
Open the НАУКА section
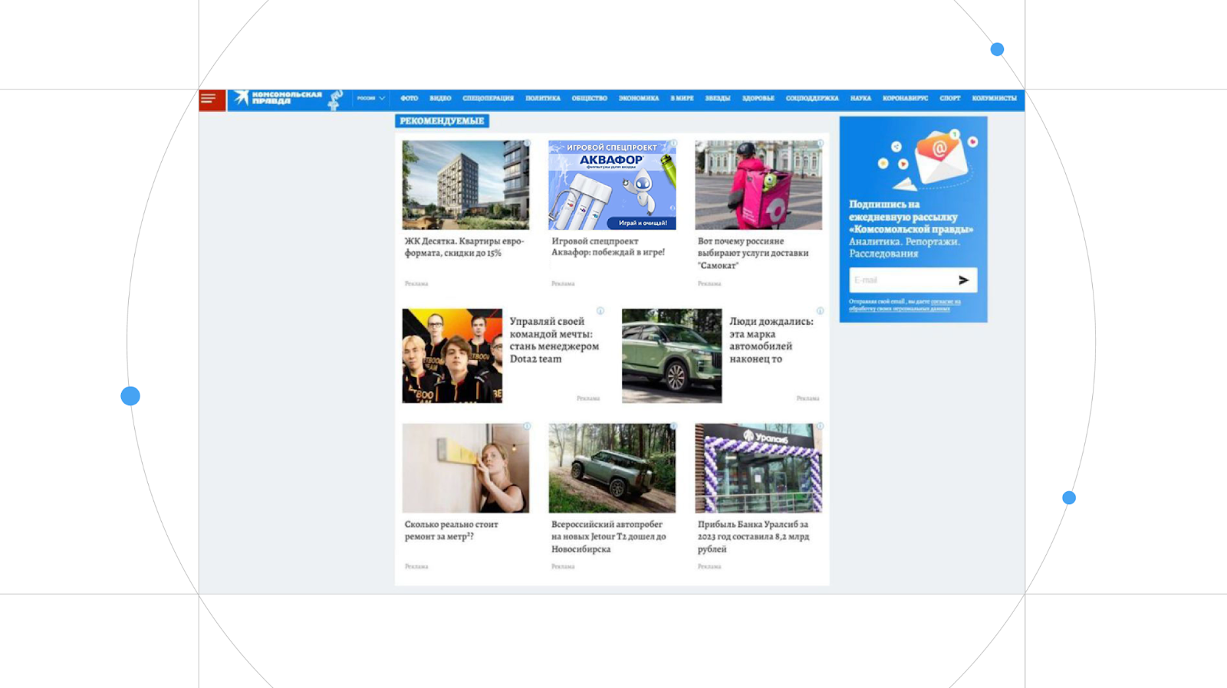pyautogui.click(x=860, y=98)
